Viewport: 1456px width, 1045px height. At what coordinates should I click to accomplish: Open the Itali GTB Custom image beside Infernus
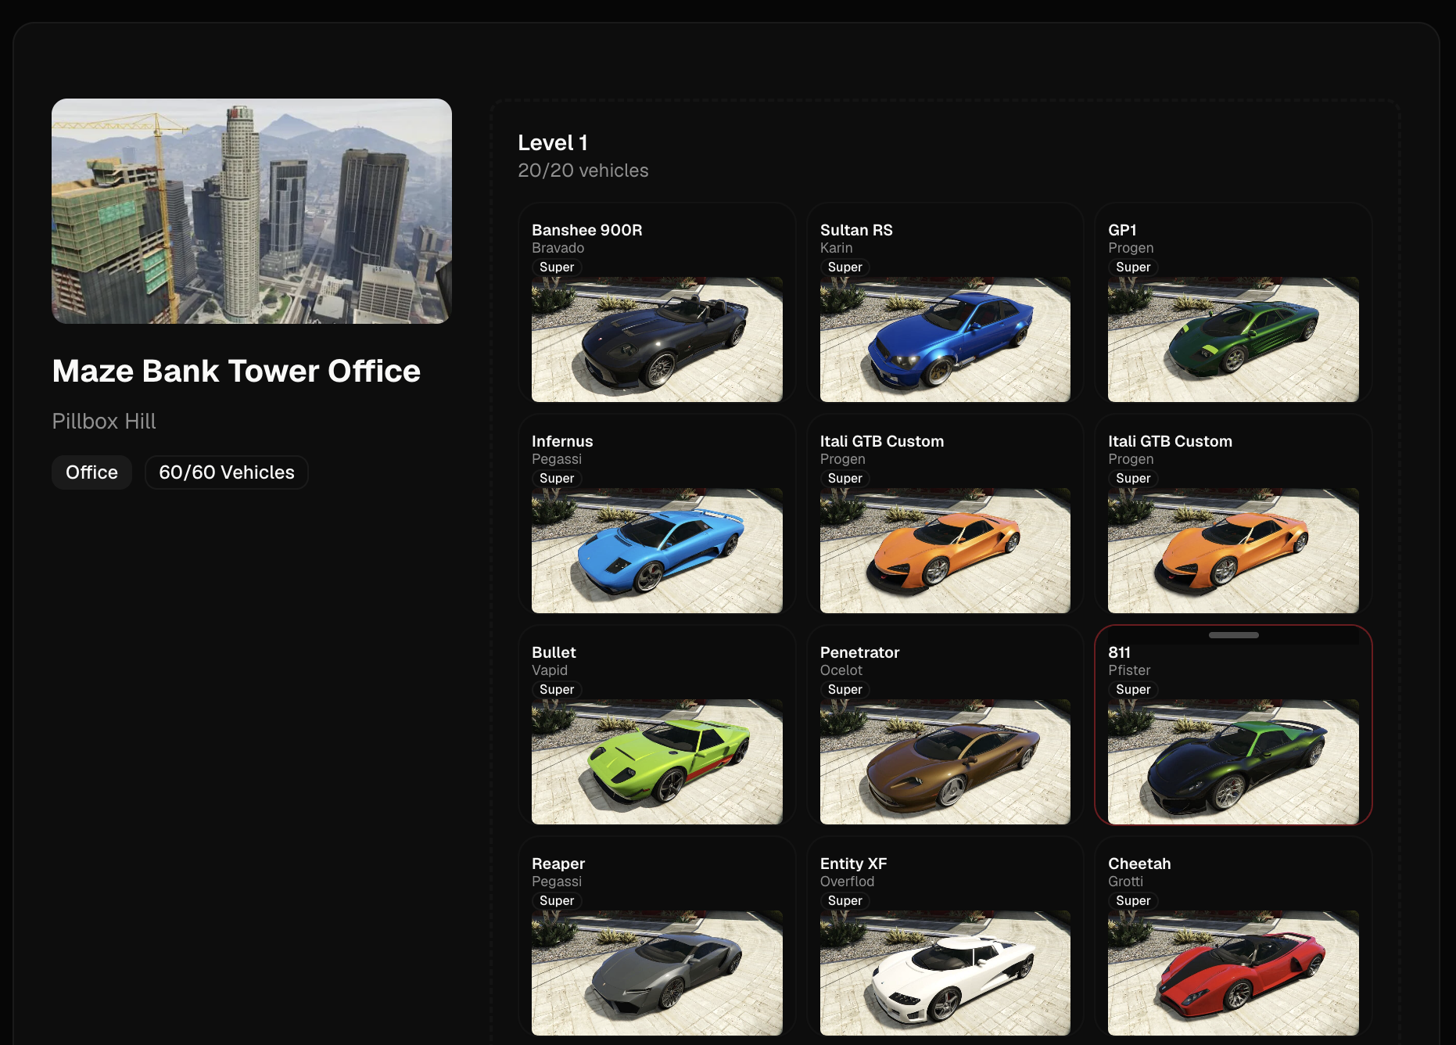point(945,551)
